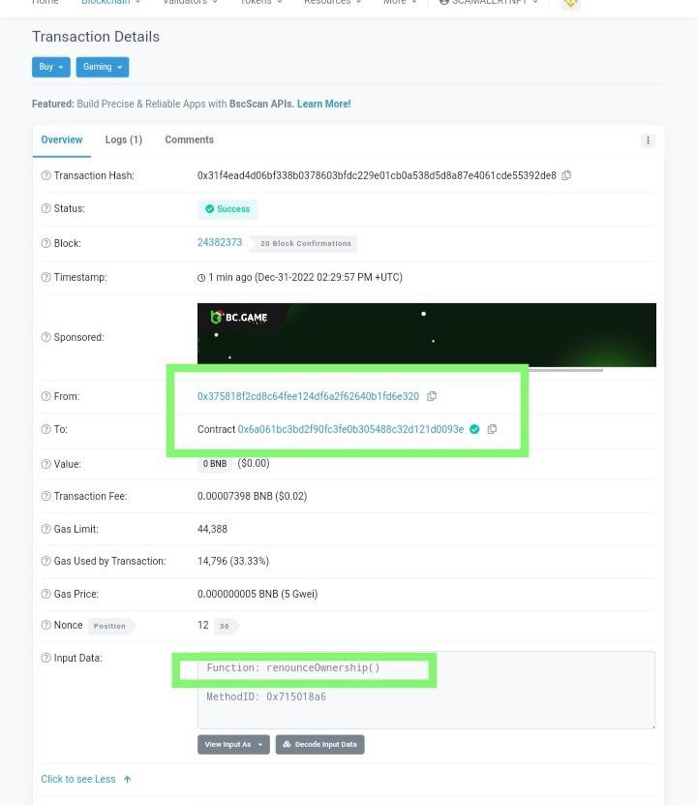Viewport: 697px width, 805px height.
Task: Click gas limit value 44,388
Action: pyautogui.click(x=212, y=529)
